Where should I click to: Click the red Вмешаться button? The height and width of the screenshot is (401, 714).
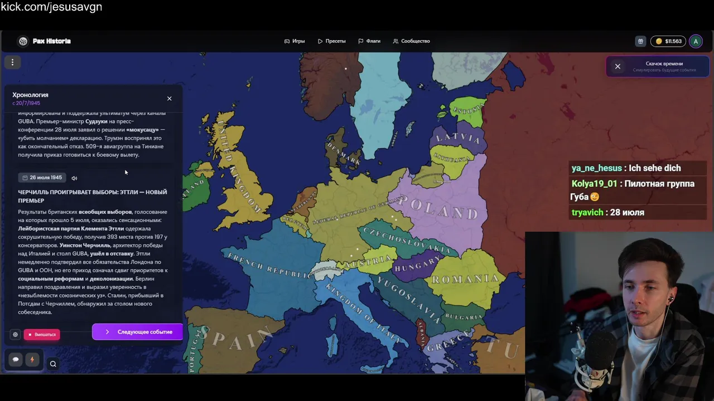[42, 335]
